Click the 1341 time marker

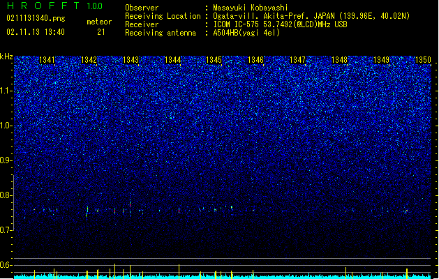(47, 60)
